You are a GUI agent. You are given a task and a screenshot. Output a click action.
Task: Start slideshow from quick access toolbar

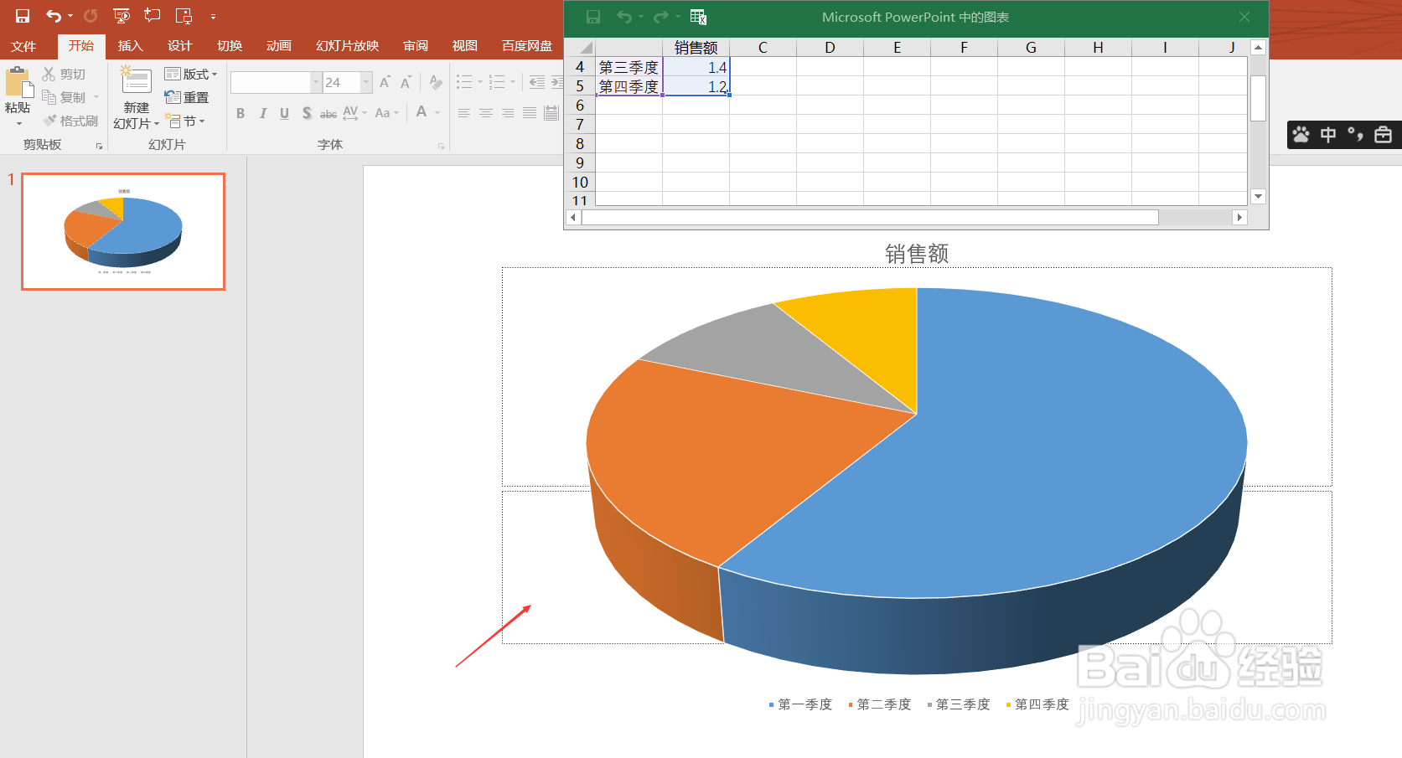pos(120,15)
